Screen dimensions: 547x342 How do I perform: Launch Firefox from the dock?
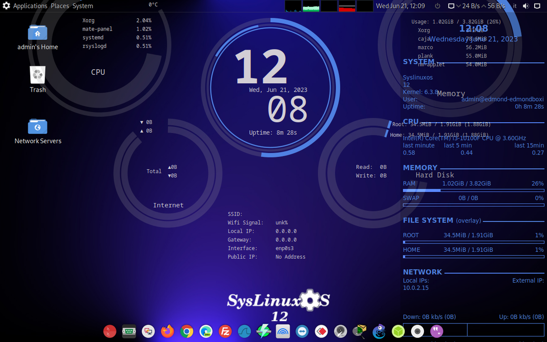tap(168, 331)
